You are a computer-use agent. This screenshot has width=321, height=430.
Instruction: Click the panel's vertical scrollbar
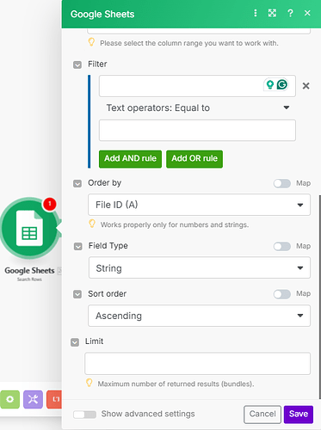point(319,297)
